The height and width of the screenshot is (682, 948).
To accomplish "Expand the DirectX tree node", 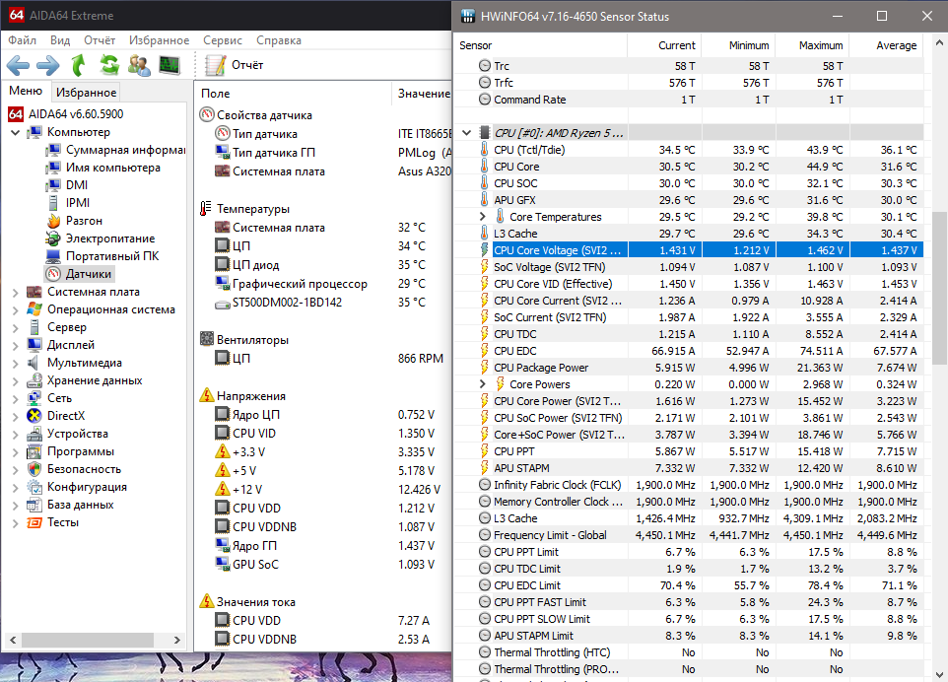I will pyautogui.click(x=16, y=416).
